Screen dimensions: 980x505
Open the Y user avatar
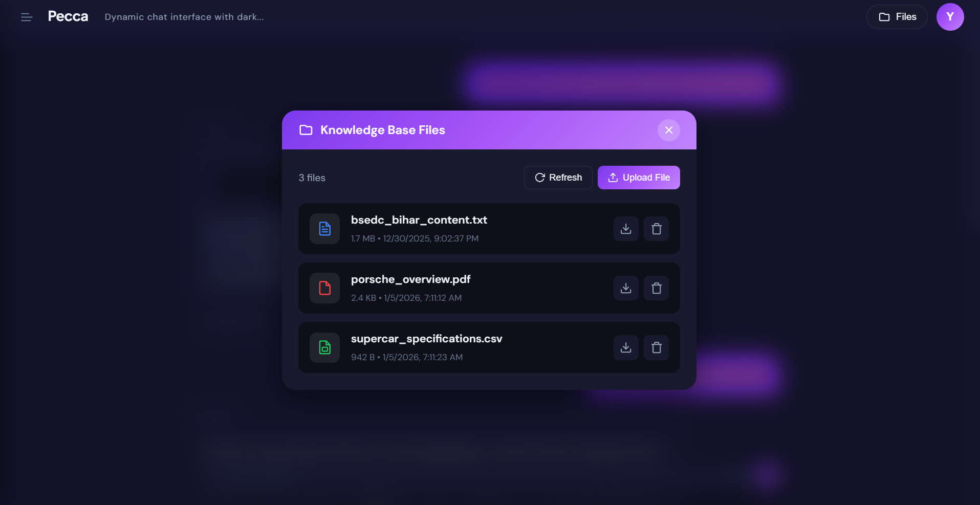(x=950, y=17)
